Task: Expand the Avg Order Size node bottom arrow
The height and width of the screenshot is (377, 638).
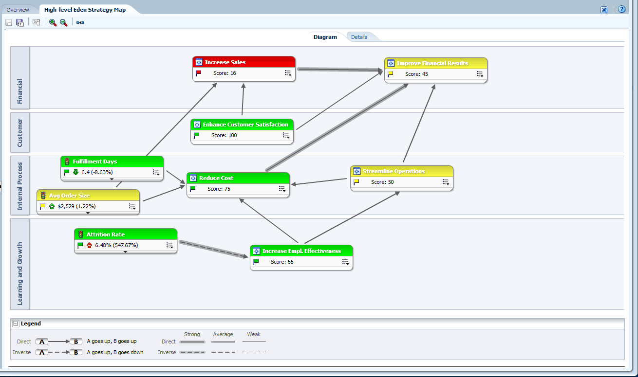Action: coord(88,213)
